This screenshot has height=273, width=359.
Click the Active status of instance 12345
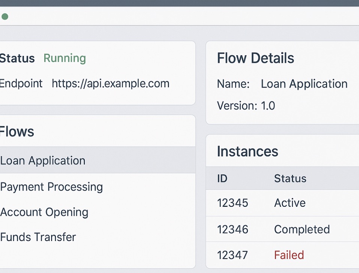coord(290,203)
